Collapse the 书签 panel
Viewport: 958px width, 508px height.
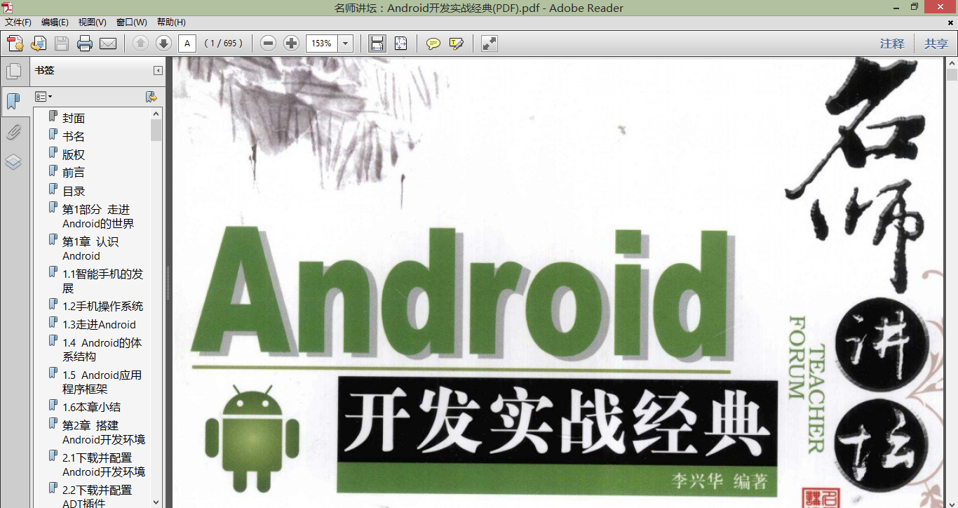coord(158,70)
